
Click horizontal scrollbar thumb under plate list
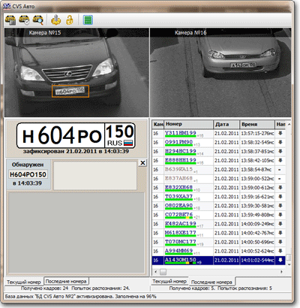point(163,272)
